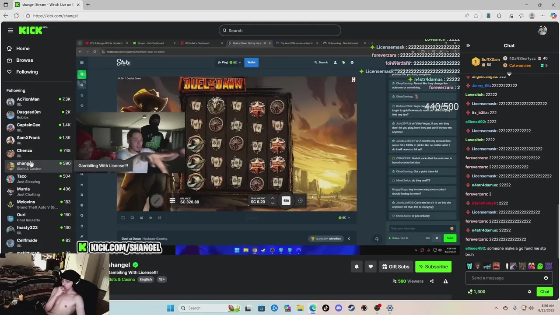Image resolution: width=560 pixels, height=315 pixels.
Task: Click the 18+ tag
Action: pos(161,280)
